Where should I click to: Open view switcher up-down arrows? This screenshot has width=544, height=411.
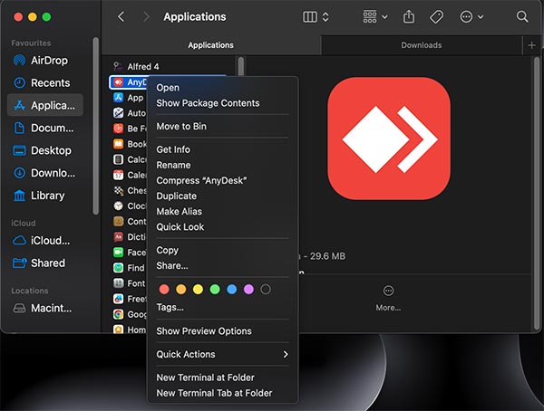[325, 16]
